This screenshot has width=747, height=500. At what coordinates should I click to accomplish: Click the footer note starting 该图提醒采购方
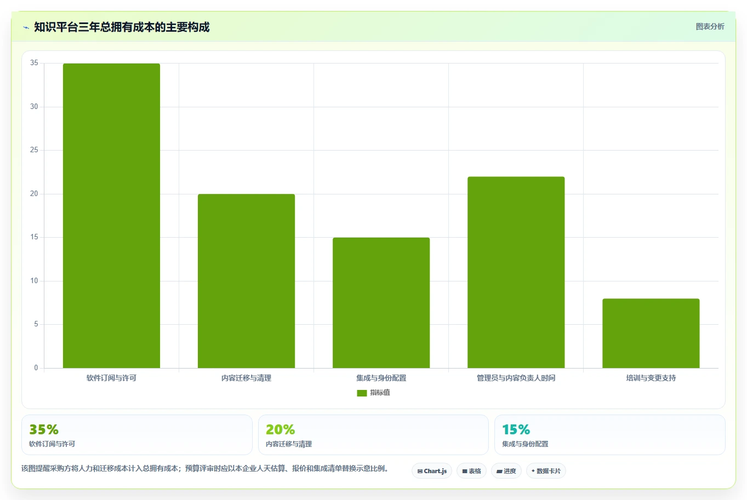pos(204,468)
